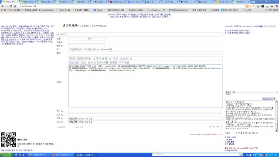279x157 pixels.
Task: Click the chat box vertical scrollbar
Action: tap(276, 116)
